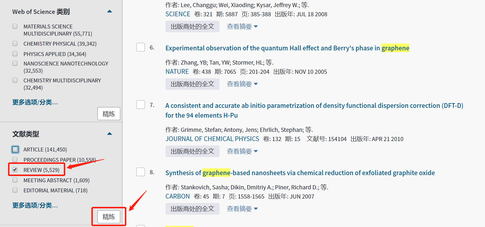
Task: Uncheck the REVIEW document type
Action: point(15,170)
